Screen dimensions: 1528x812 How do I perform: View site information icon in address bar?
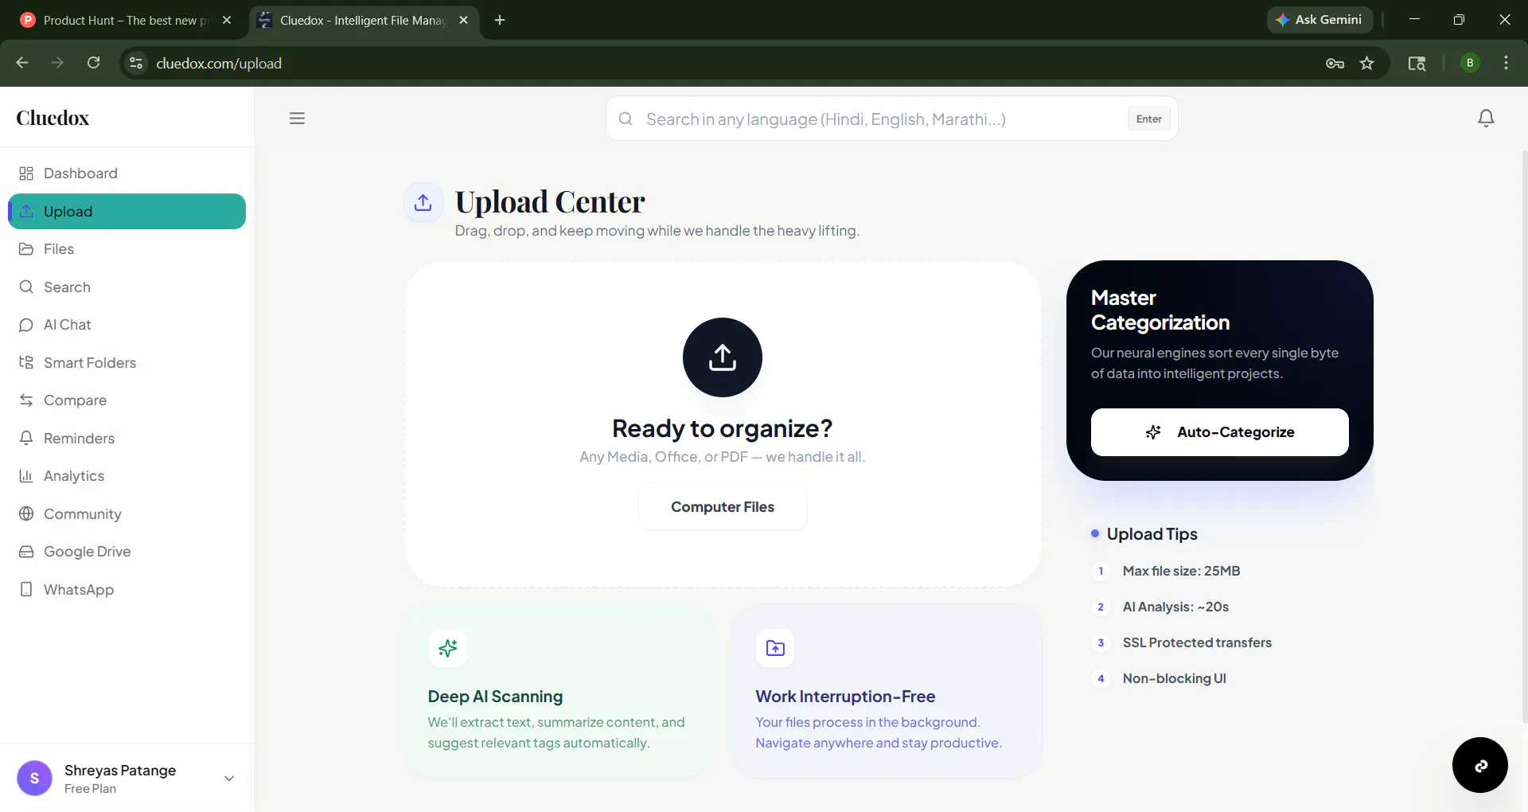136,63
